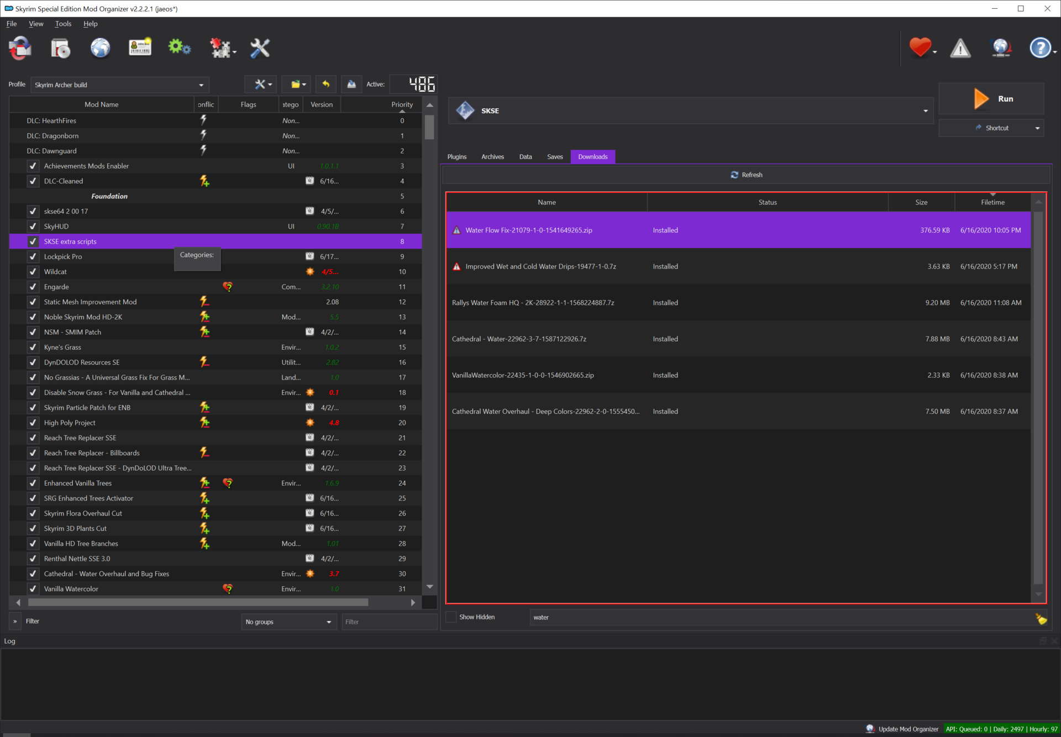This screenshot has height=737, width=1061.
Task: Click the Water Flow Fix warning icon
Action: (x=456, y=230)
